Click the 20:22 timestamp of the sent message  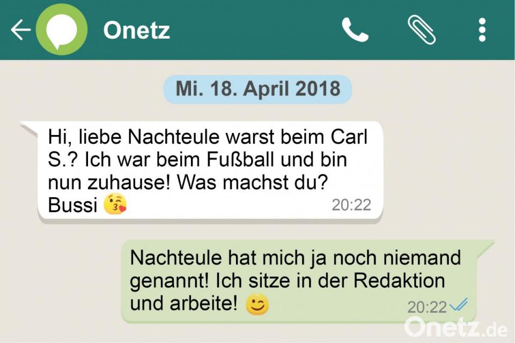427,307
